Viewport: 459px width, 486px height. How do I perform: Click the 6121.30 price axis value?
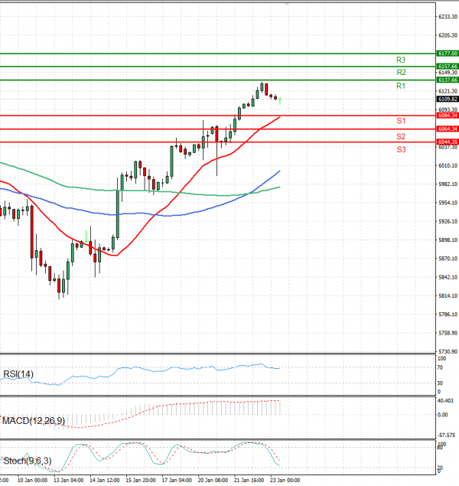[x=448, y=91]
